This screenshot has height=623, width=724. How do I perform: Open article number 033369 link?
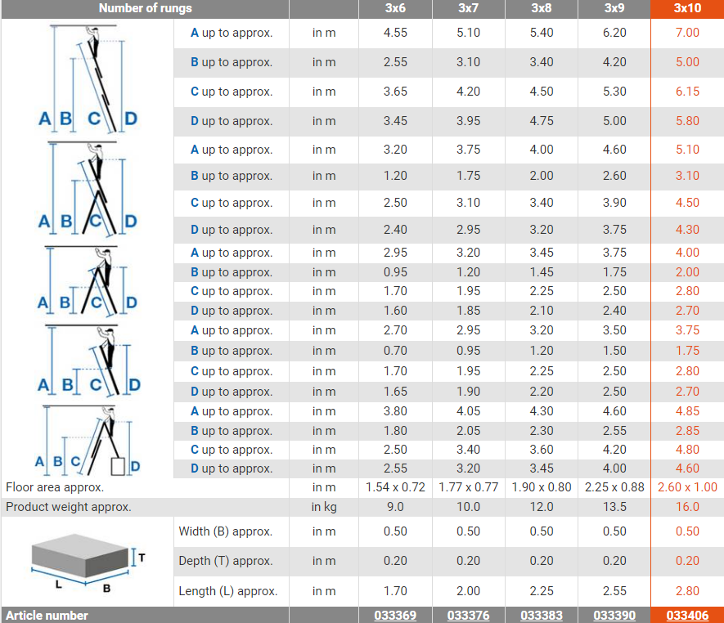point(395,615)
